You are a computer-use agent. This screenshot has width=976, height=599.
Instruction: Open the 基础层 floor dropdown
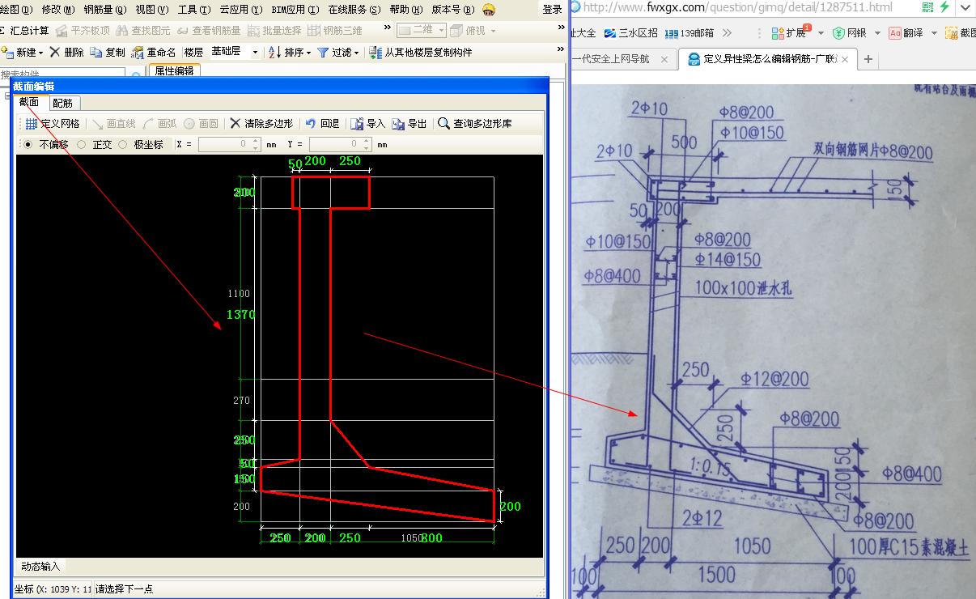(x=255, y=52)
